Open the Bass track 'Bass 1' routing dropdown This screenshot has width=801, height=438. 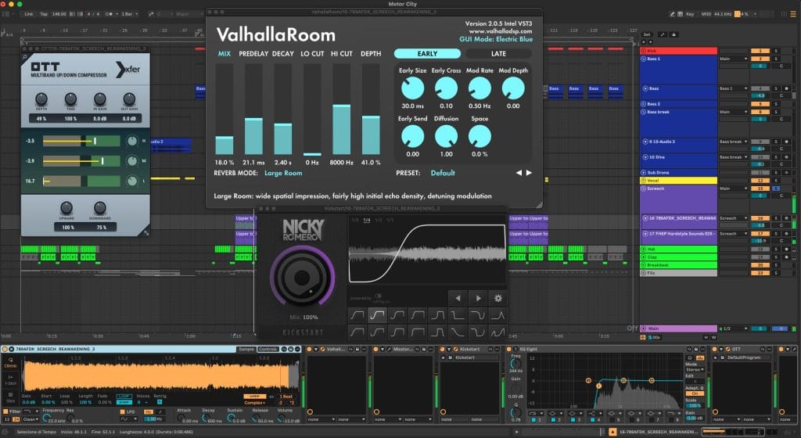(733, 88)
